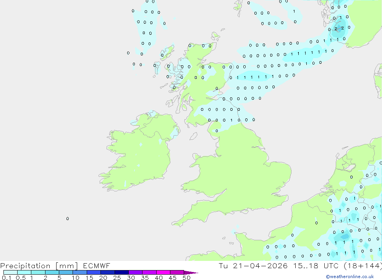Click the weatheronline.co.uk credit link
Viewport: 382px width, 280px height.
pos(350,277)
